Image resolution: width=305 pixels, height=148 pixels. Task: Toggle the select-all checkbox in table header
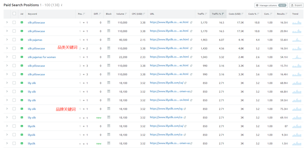14,14
